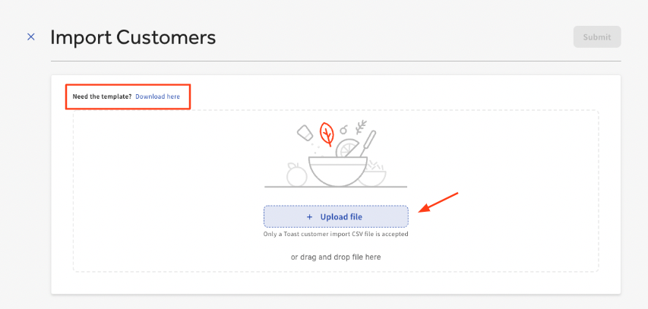This screenshot has width=648, height=309.
Task: Click the small side bowl icon
Action: [373, 177]
